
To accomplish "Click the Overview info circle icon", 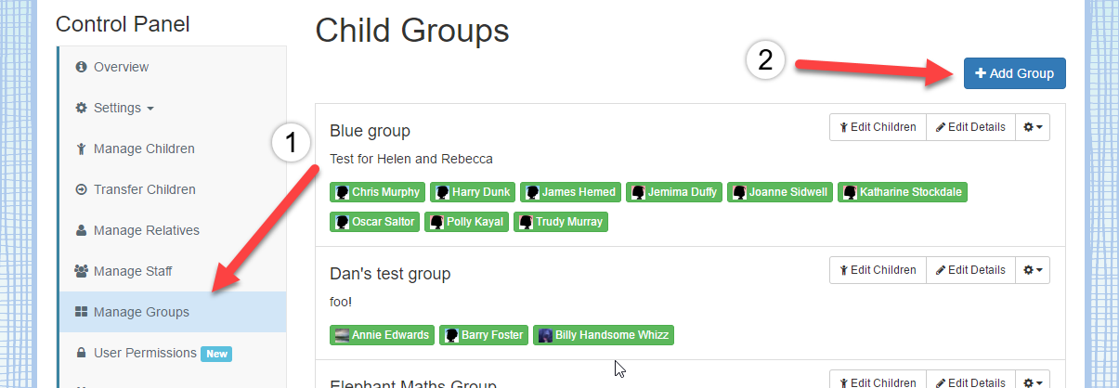I will (x=82, y=67).
